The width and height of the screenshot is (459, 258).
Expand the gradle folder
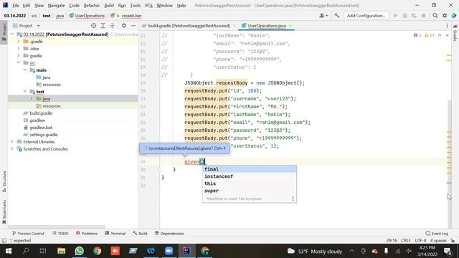pos(19,56)
